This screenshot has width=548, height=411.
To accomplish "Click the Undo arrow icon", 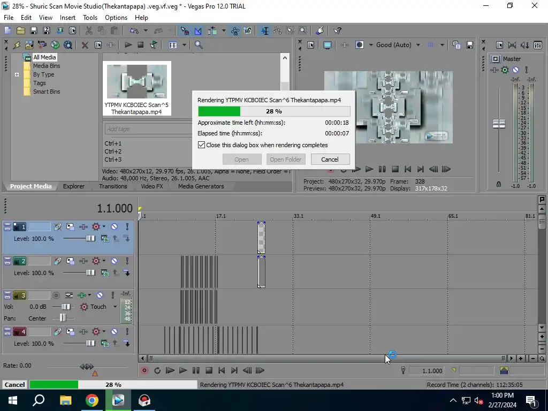I will tap(134, 31).
